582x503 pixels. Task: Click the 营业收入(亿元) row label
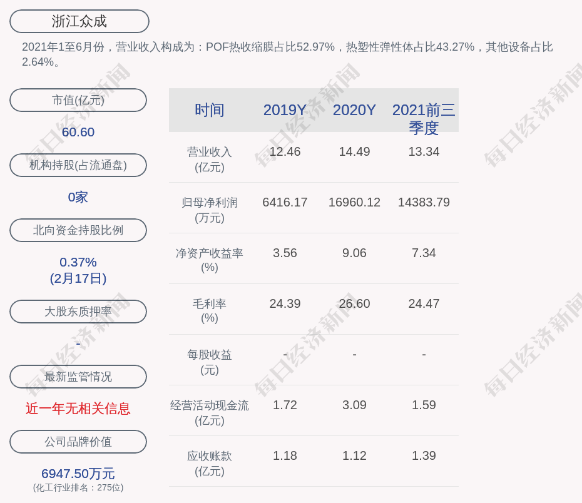(x=209, y=160)
